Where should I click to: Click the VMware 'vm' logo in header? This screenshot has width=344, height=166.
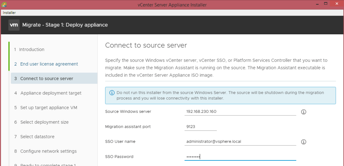pyautogui.click(x=14, y=25)
